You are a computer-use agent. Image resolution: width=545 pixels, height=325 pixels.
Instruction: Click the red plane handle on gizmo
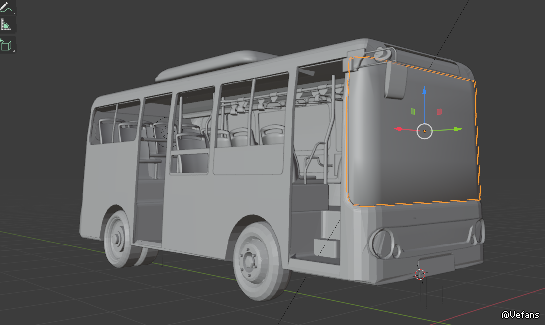[439, 112]
